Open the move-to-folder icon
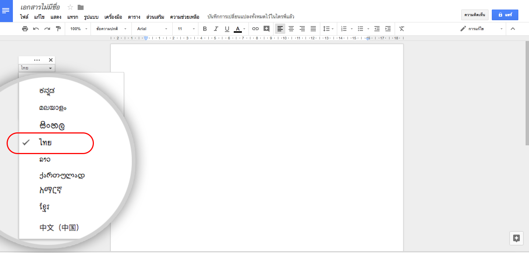 pyautogui.click(x=81, y=7)
